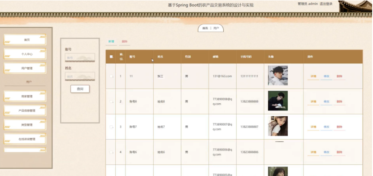The width and height of the screenshot is (373, 176).
Task: Open 详情 for 账号6
Action: click(x=313, y=152)
